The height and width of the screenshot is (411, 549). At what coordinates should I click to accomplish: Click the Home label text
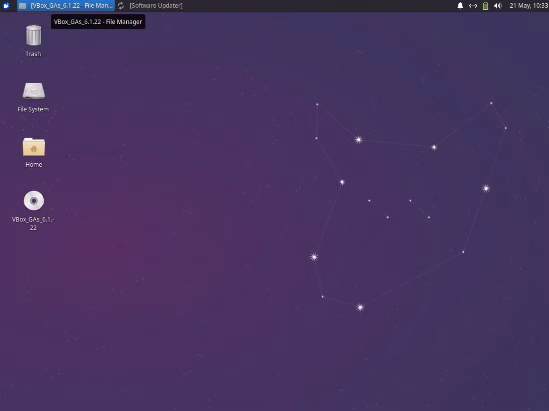click(33, 165)
